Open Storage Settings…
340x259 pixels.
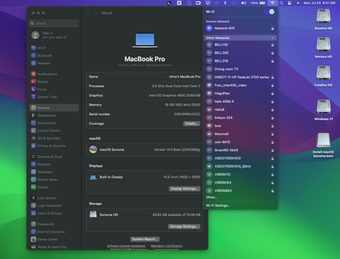[184, 226]
